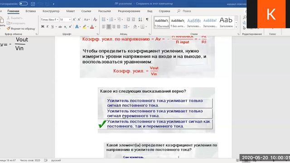
Task: Click the red font color button
Action: 92,27
